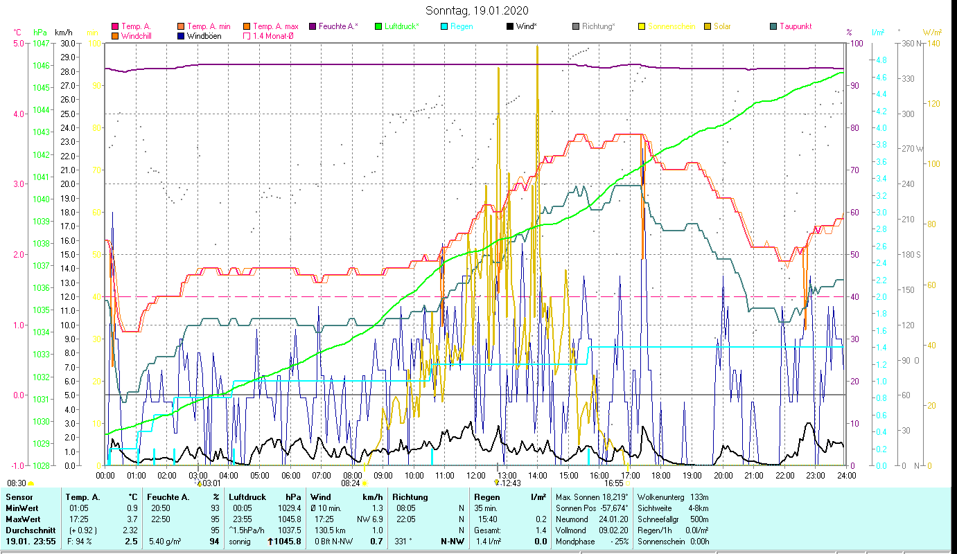Click the Luftdruck column header in table

[248, 497]
